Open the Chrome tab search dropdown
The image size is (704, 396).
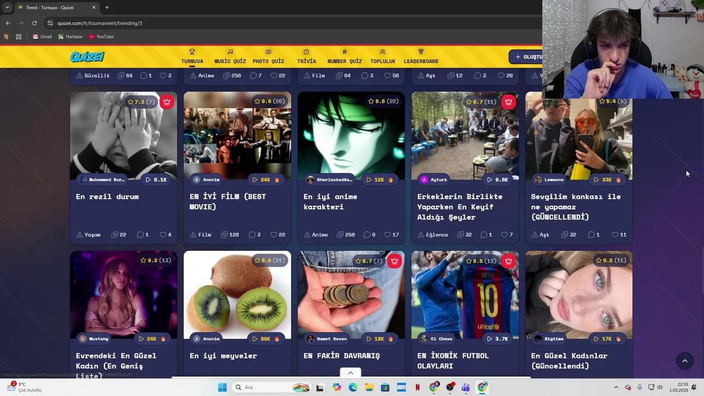point(7,8)
